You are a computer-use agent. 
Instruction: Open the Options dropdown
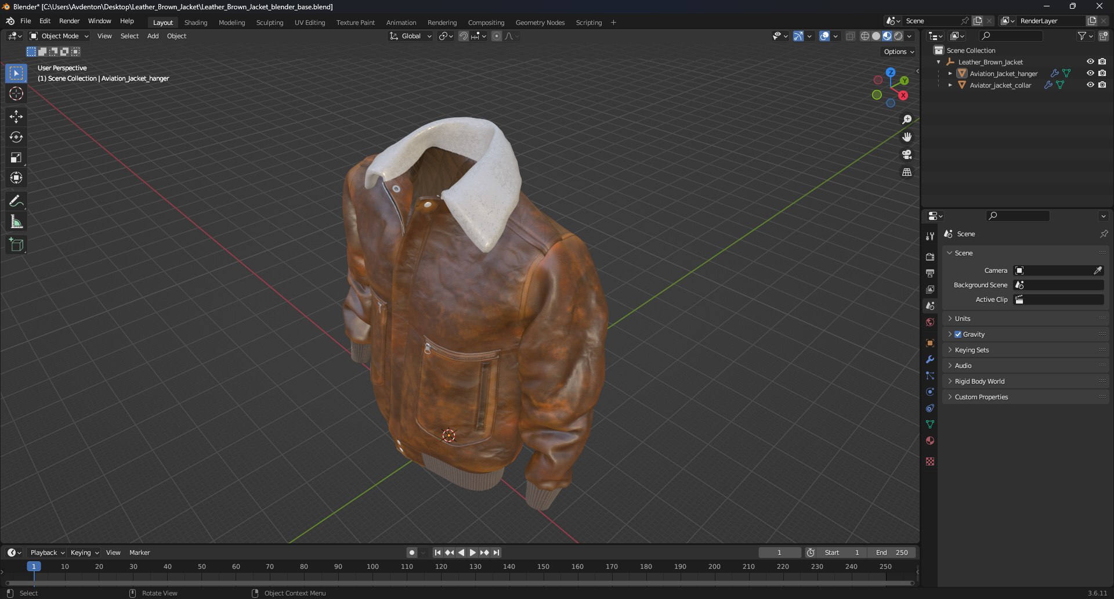[x=899, y=52]
